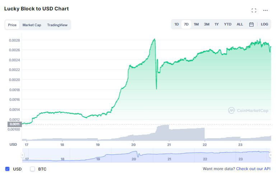Toggle LOG scale for the chart
This screenshot has height=173, width=278.
[264, 24]
